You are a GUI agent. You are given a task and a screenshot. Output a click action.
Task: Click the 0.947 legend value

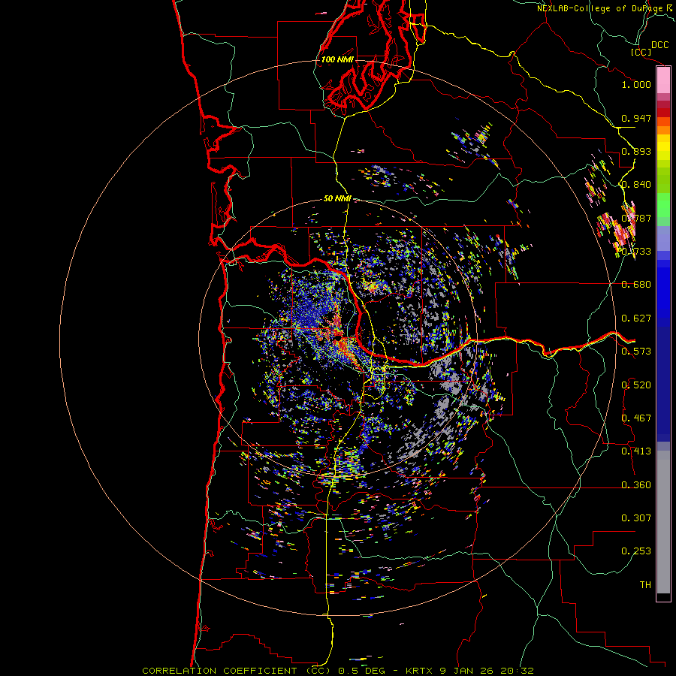[636, 118]
